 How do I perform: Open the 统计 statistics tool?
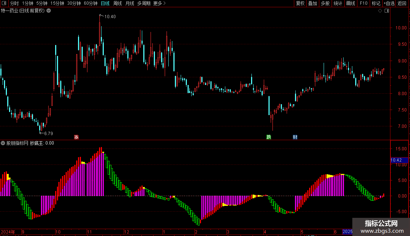338,3
